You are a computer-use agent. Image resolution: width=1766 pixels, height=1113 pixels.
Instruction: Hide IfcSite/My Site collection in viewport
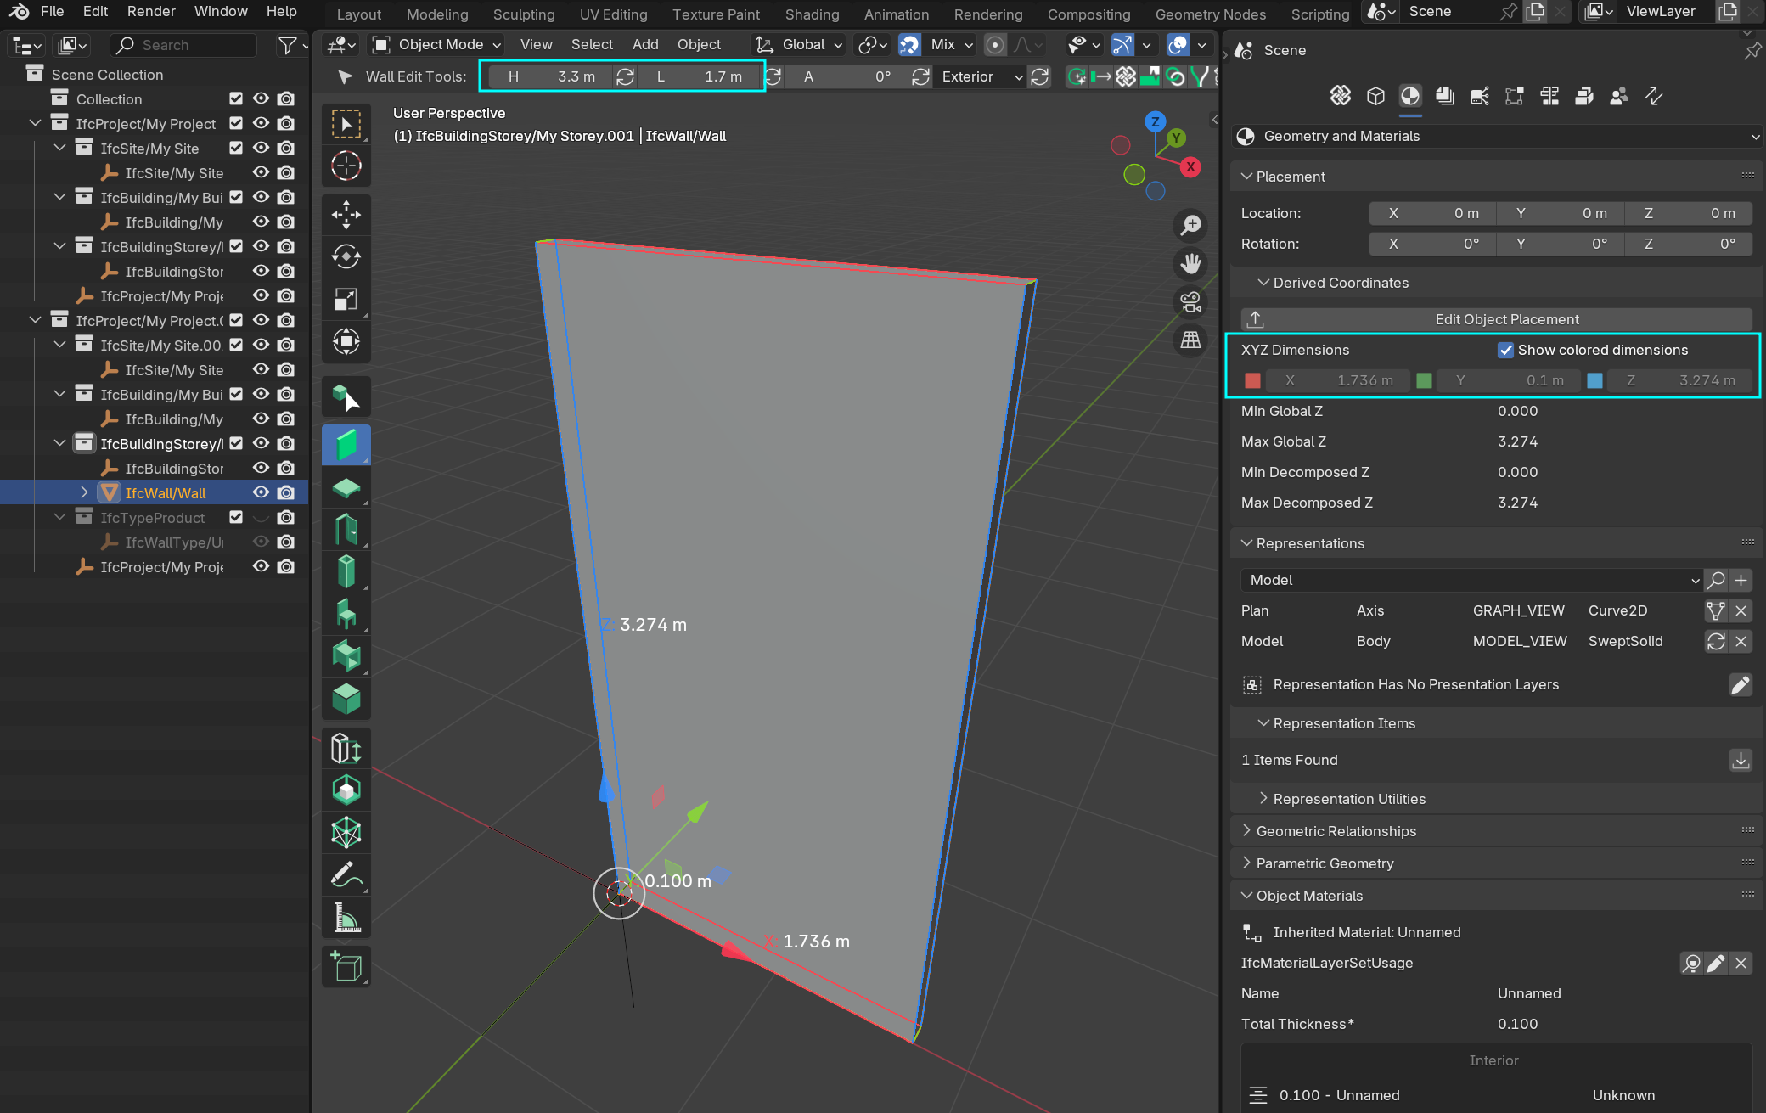[262, 148]
